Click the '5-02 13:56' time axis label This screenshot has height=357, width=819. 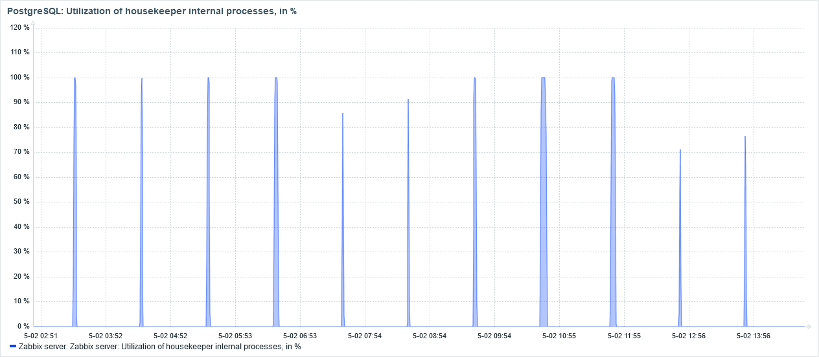click(x=754, y=336)
